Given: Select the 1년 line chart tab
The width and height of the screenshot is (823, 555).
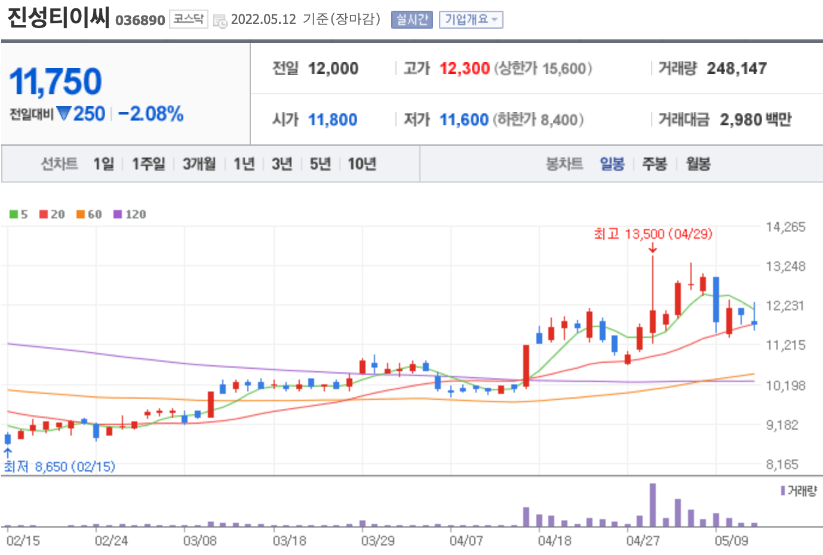Looking at the screenshot, I should tap(244, 164).
